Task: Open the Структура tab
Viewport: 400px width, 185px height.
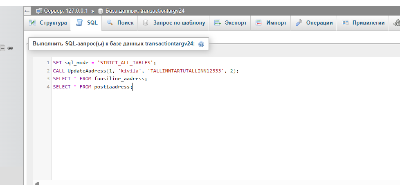Action: tap(48, 23)
